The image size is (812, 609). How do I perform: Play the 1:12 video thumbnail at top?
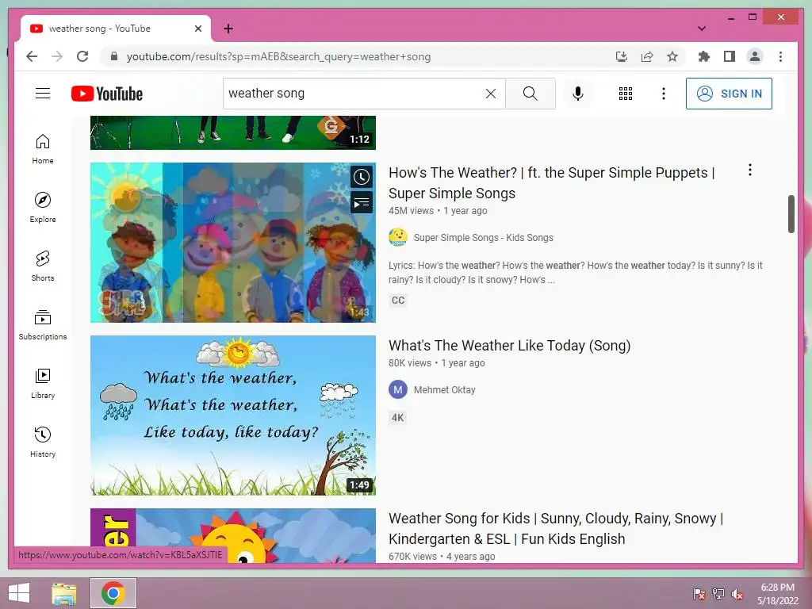coord(232,132)
